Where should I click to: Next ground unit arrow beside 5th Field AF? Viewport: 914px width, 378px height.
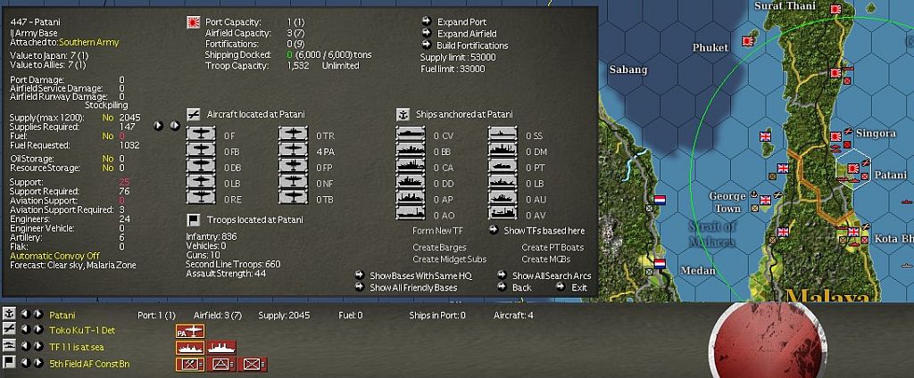37,363
